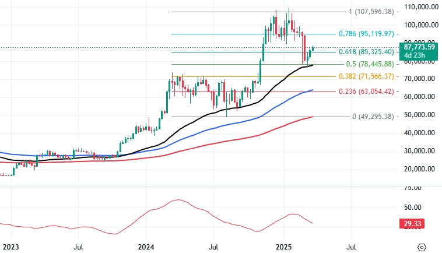442x253 pixels.
Task: Click the 2023 time axis label
Action: click(x=10, y=247)
